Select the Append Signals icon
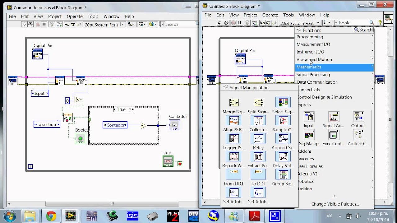 coord(283,138)
